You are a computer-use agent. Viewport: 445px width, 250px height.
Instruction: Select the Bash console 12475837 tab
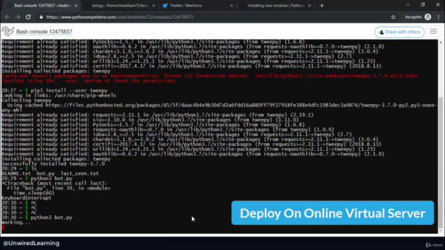click(x=42, y=6)
